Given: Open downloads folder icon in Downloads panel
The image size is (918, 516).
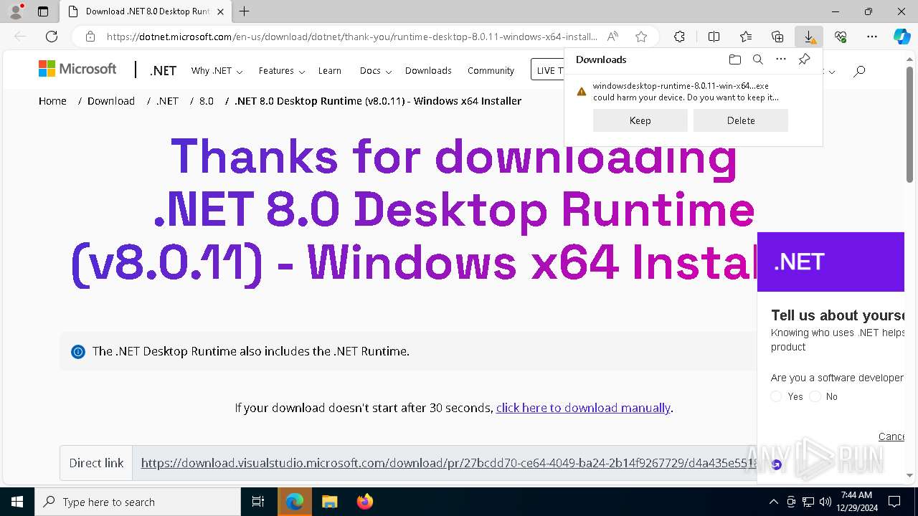Looking at the screenshot, I should [734, 59].
